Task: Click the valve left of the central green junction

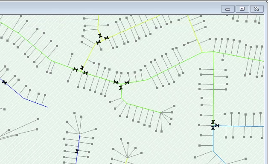Action: [x=116, y=82]
